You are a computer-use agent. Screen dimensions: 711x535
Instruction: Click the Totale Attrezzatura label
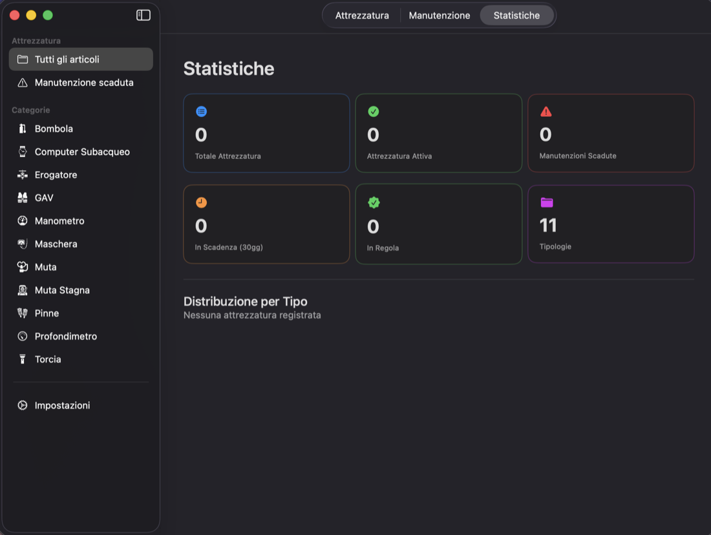pos(228,156)
